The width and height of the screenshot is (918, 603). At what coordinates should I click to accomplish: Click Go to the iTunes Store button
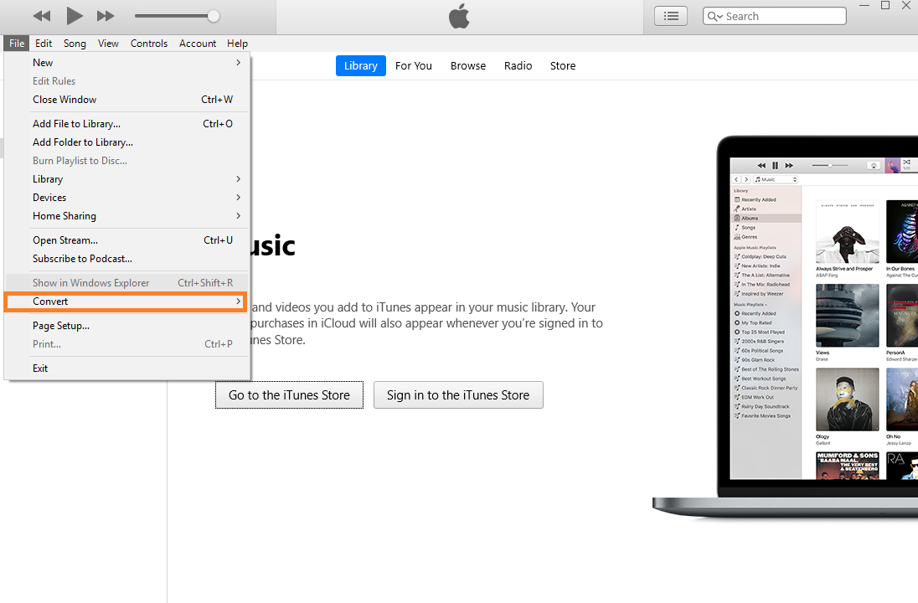pos(289,395)
